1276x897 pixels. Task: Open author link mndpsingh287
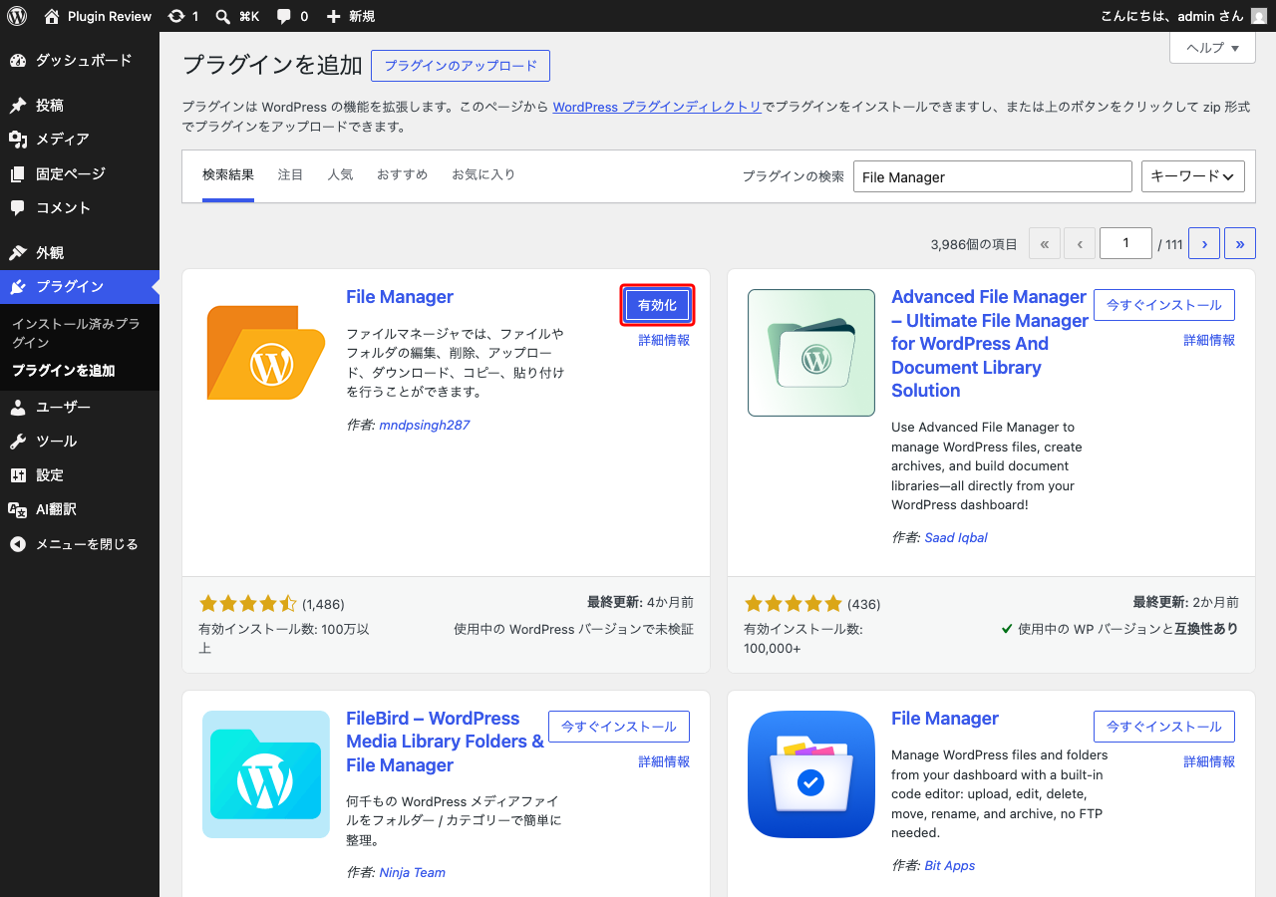click(425, 425)
